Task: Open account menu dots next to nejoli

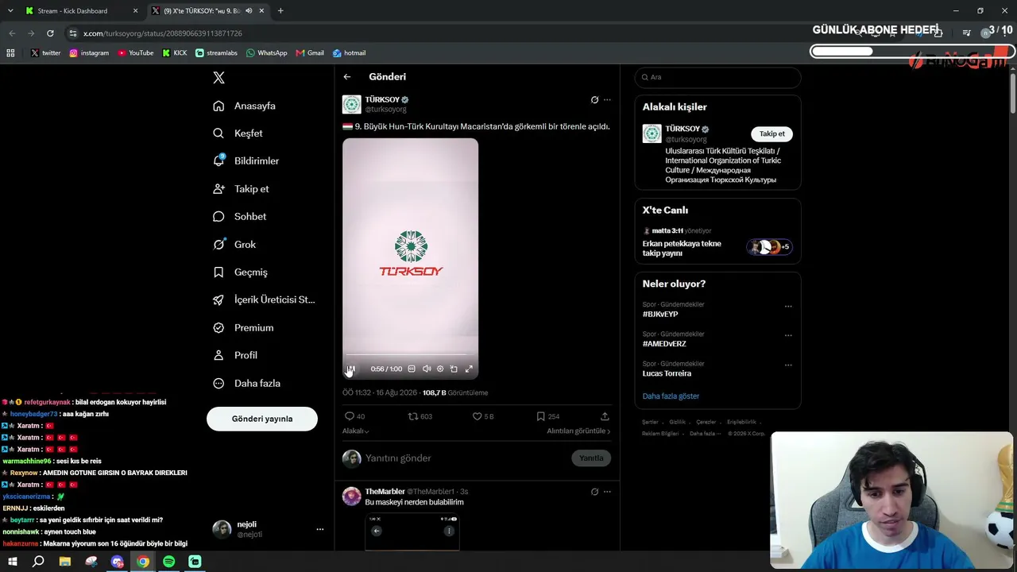Action: coord(320,529)
